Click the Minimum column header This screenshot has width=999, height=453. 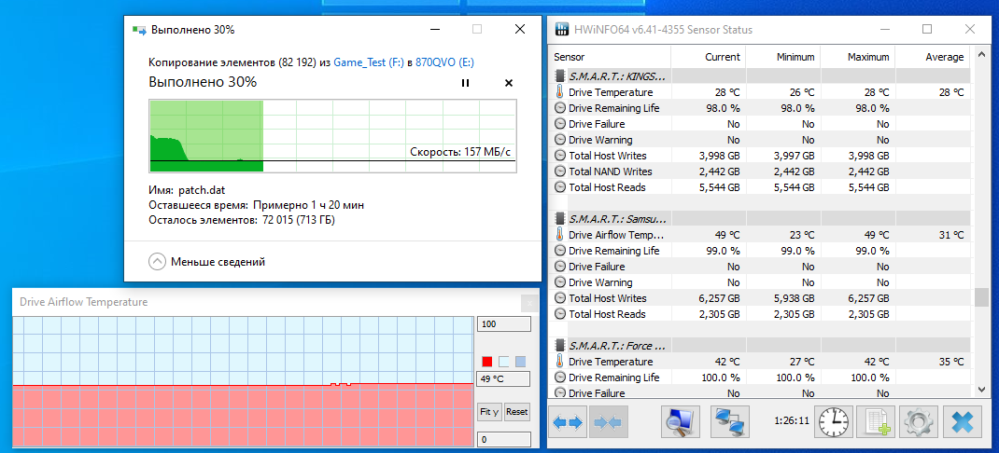pyautogui.click(x=783, y=57)
